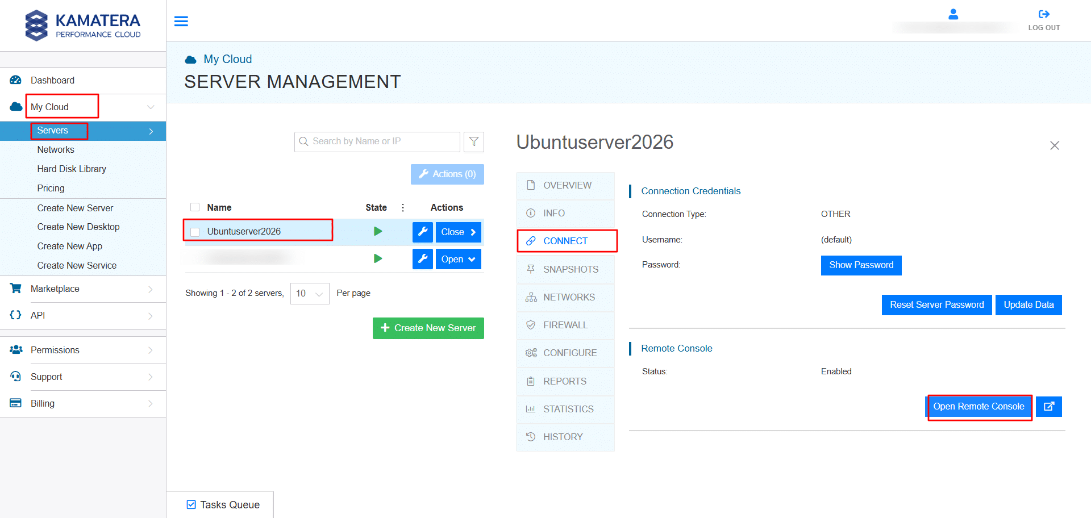Tick the Ubuntuserver2026 row checkbox

tap(195, 232)
